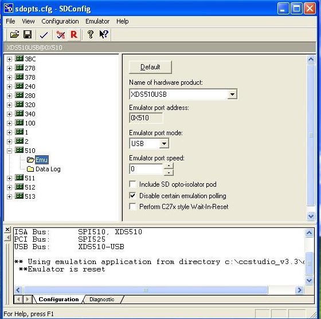
Task: Click the board icon for port 378
Action: (19, 77)
